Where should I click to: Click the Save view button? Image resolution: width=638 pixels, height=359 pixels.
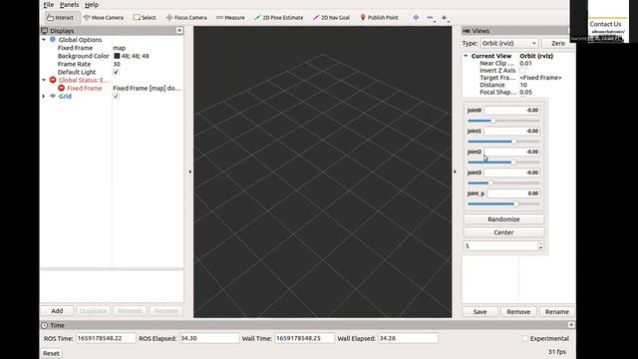coord(479,312)
